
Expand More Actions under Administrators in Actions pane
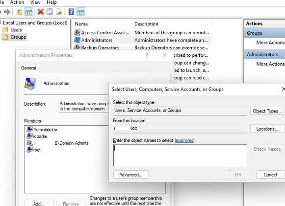click(270, 64)
